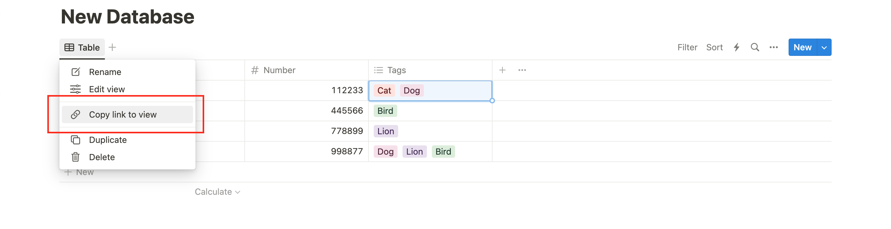Click the trash icon next to Delete
The image size is (891, 229).
(75, 157)
